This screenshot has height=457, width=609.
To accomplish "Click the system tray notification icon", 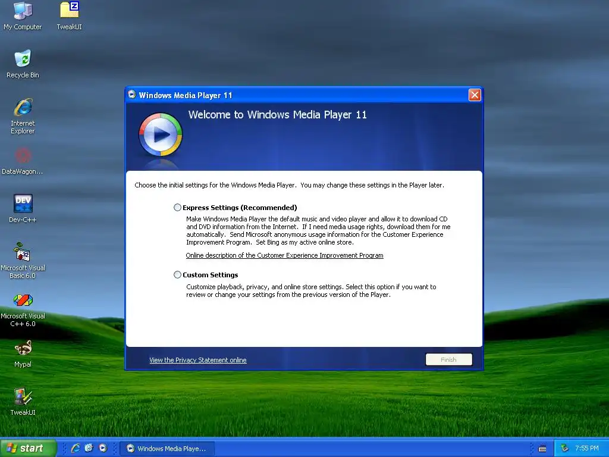I will pyautogui.click(x=564, y=449).
